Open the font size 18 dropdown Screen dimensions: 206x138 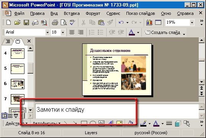click(x=63, y=32)
